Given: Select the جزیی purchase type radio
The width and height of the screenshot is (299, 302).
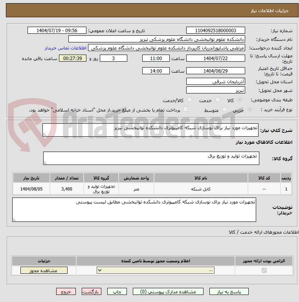Looking at the screenshot, I should click(249, 110).
